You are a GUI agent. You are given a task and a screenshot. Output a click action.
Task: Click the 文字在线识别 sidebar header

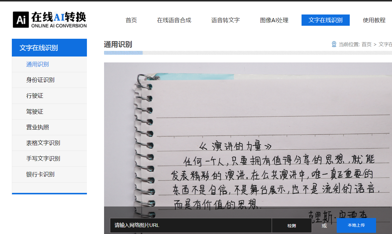[x=49, y=48]
